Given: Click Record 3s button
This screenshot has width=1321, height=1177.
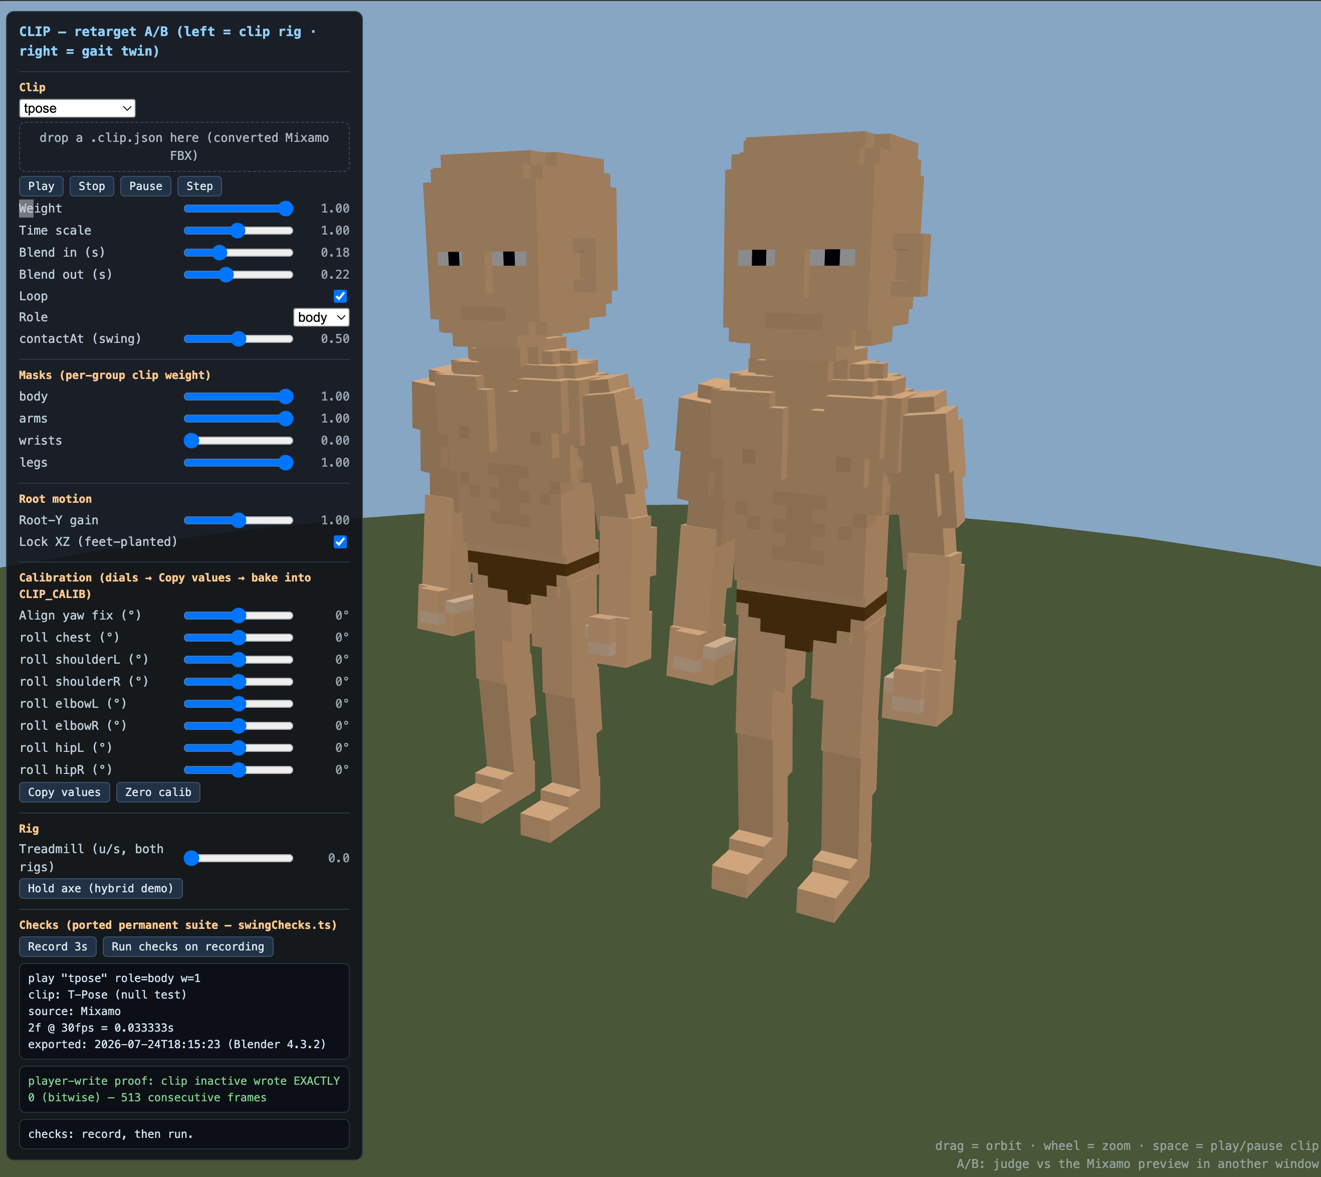Looking at the screenshot, I should click(x=58, y=947).
